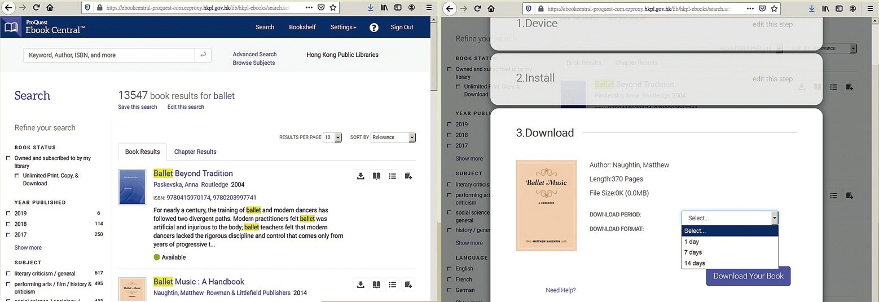Add Ballet Beyond Tradition to the bookshelf
Image resolution: width=879 pixels, height=302 pixels.
click(x=408, y=176)
